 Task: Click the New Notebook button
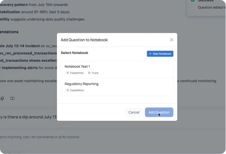click(160, 54)
